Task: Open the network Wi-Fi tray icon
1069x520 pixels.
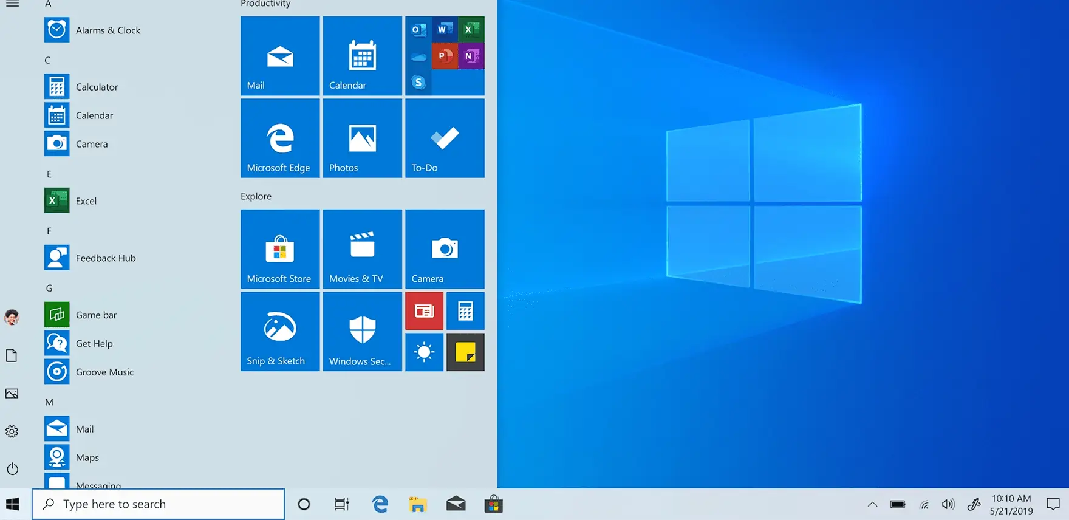Action: click(x=924, y=504)
